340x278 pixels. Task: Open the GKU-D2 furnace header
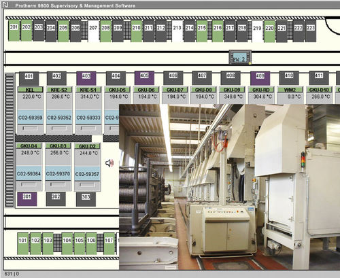click(87, 146)
